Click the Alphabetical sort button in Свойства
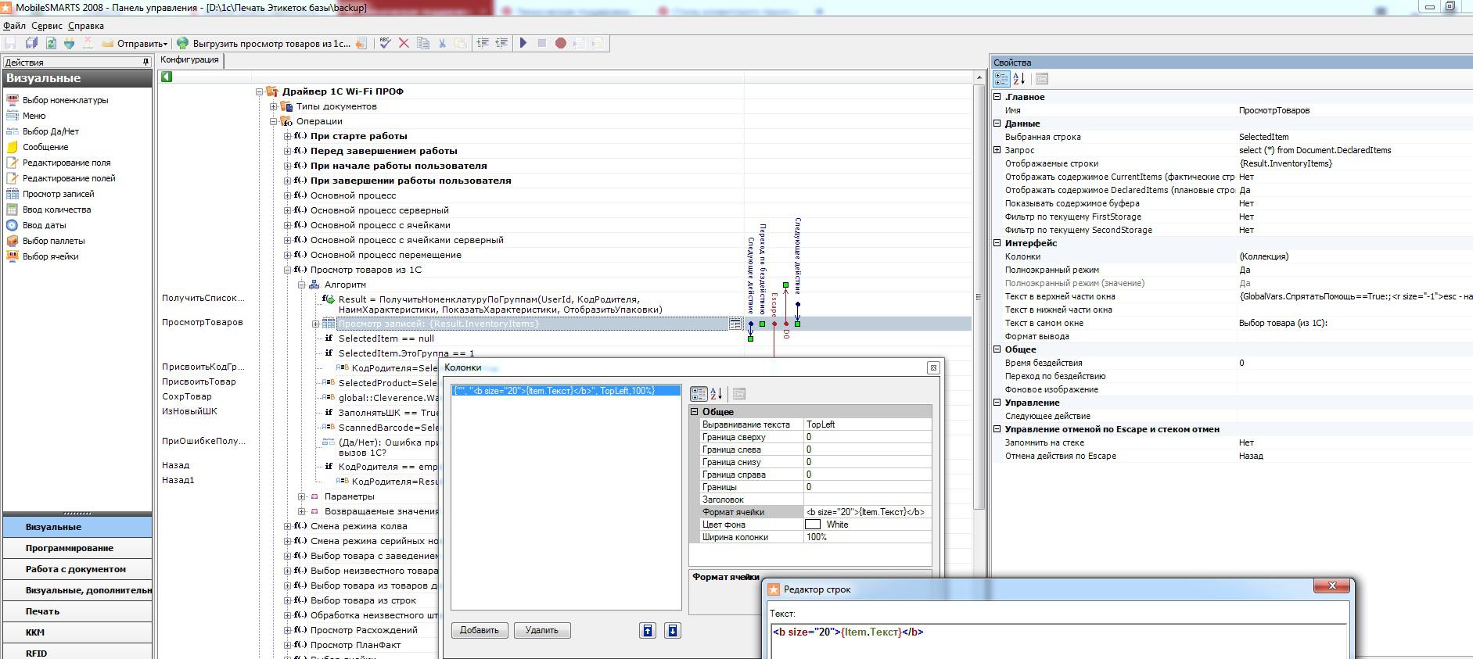1473x659 pixels. [x=1019, y=78]
